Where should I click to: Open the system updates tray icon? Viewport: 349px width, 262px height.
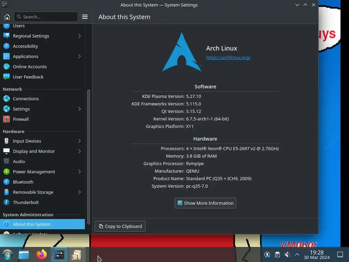pyautogui.click(x=267, y=254)
